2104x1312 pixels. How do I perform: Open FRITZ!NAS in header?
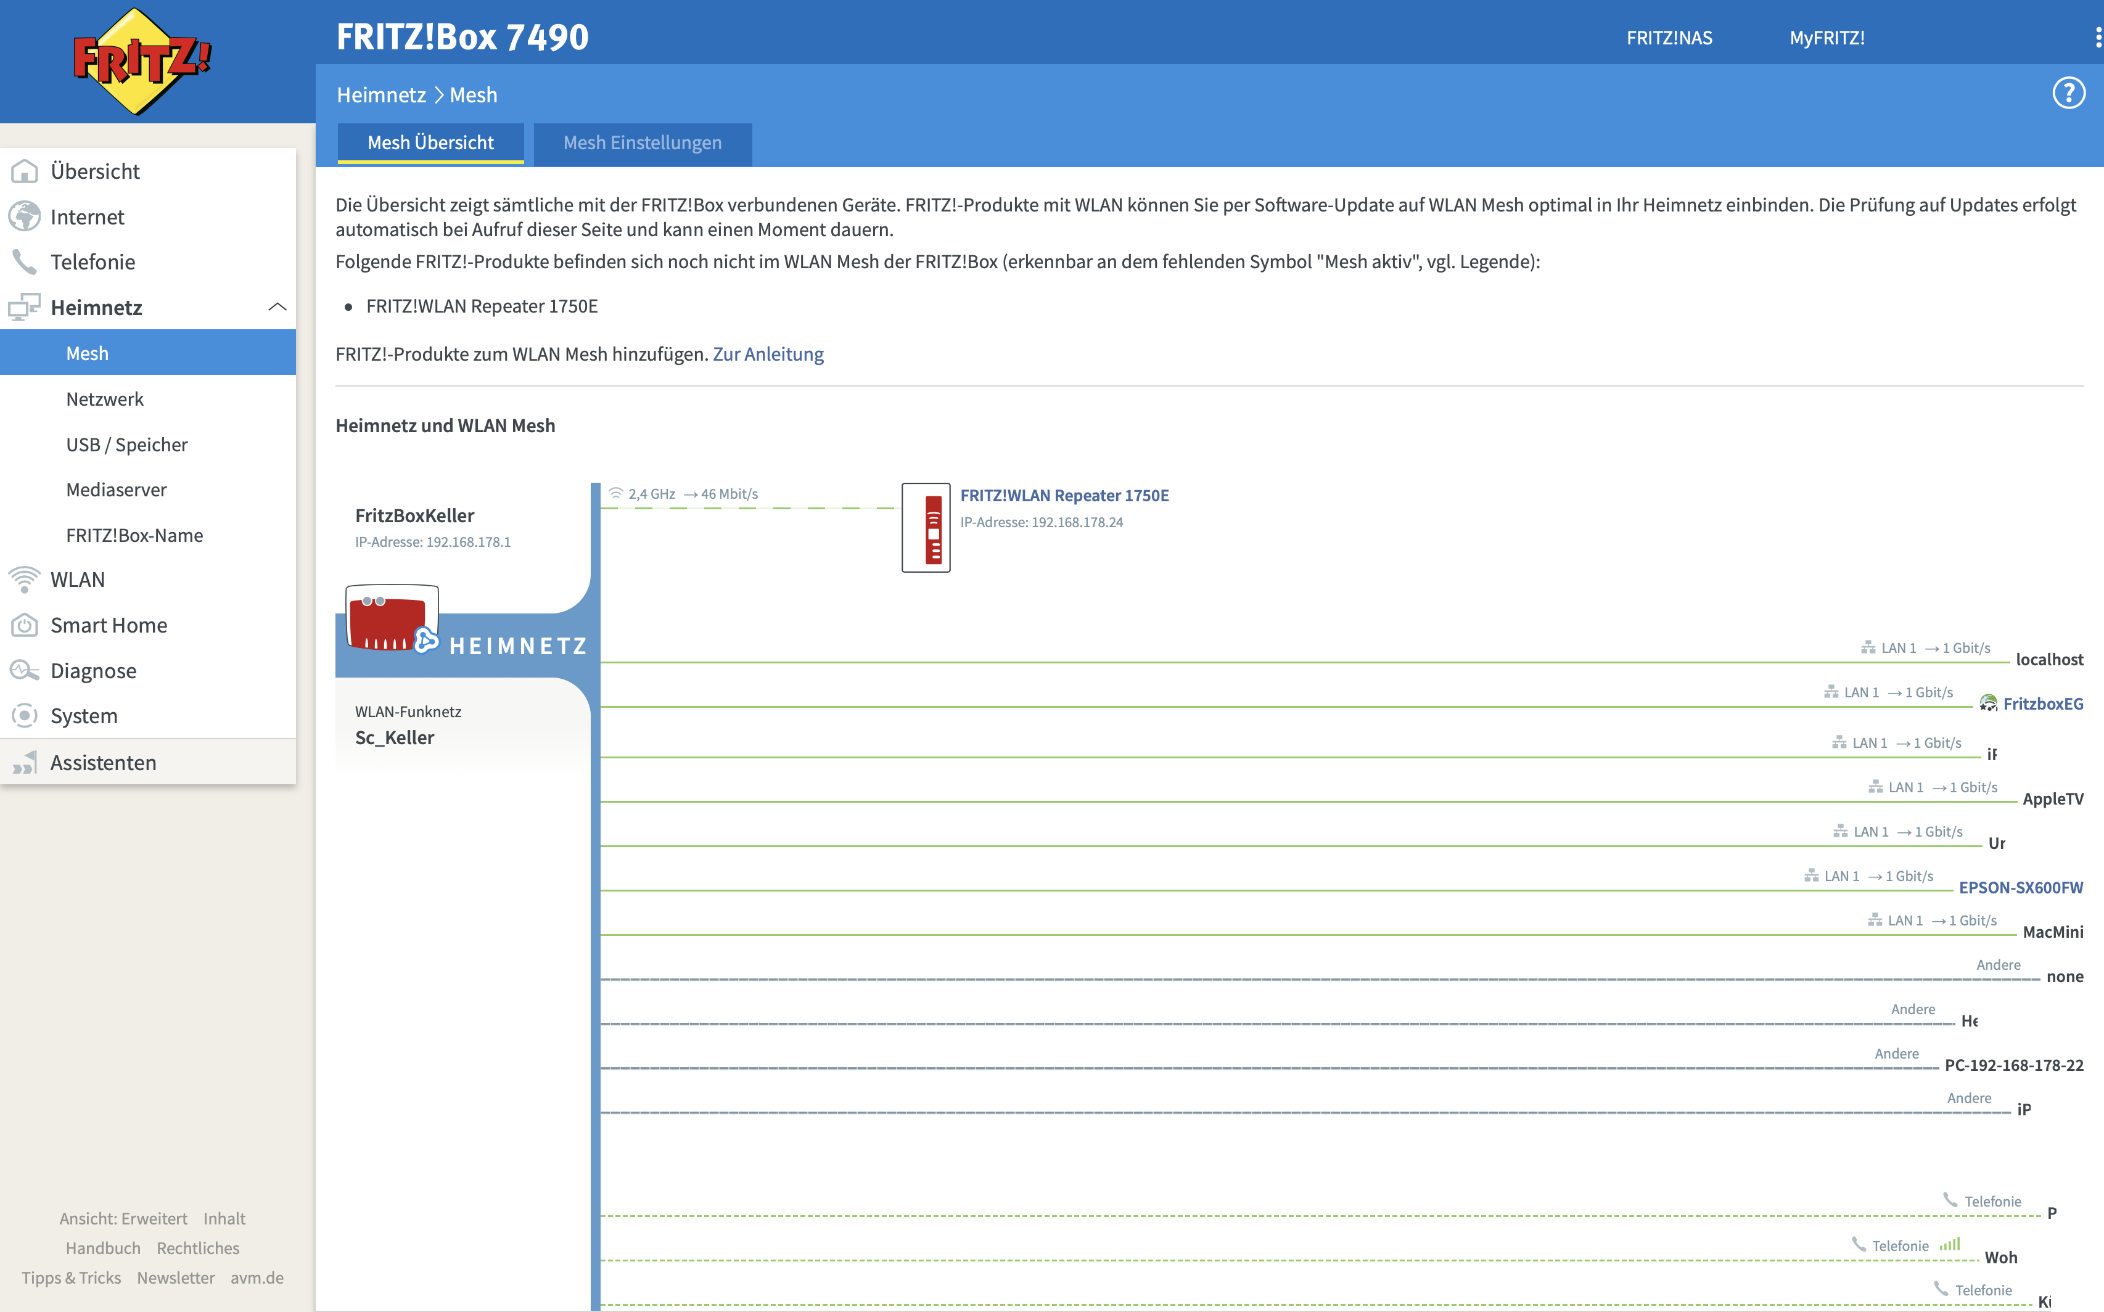coord(1669,38)
